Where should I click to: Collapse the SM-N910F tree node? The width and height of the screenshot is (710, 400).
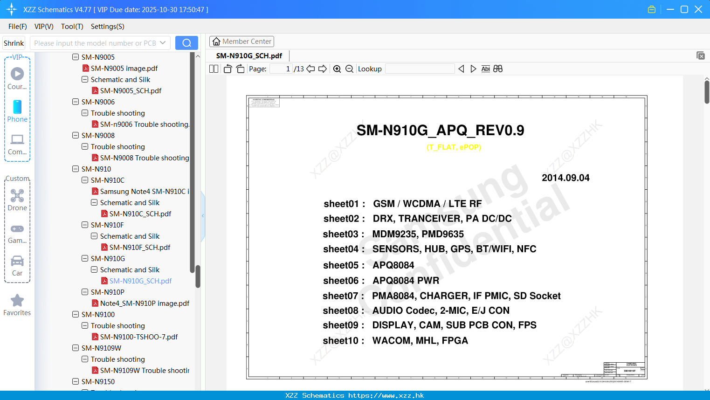[85, 225]
